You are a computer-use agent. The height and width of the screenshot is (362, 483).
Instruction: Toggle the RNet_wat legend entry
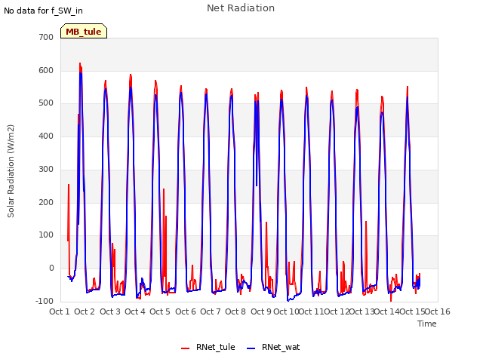click(x=273, y=347)
